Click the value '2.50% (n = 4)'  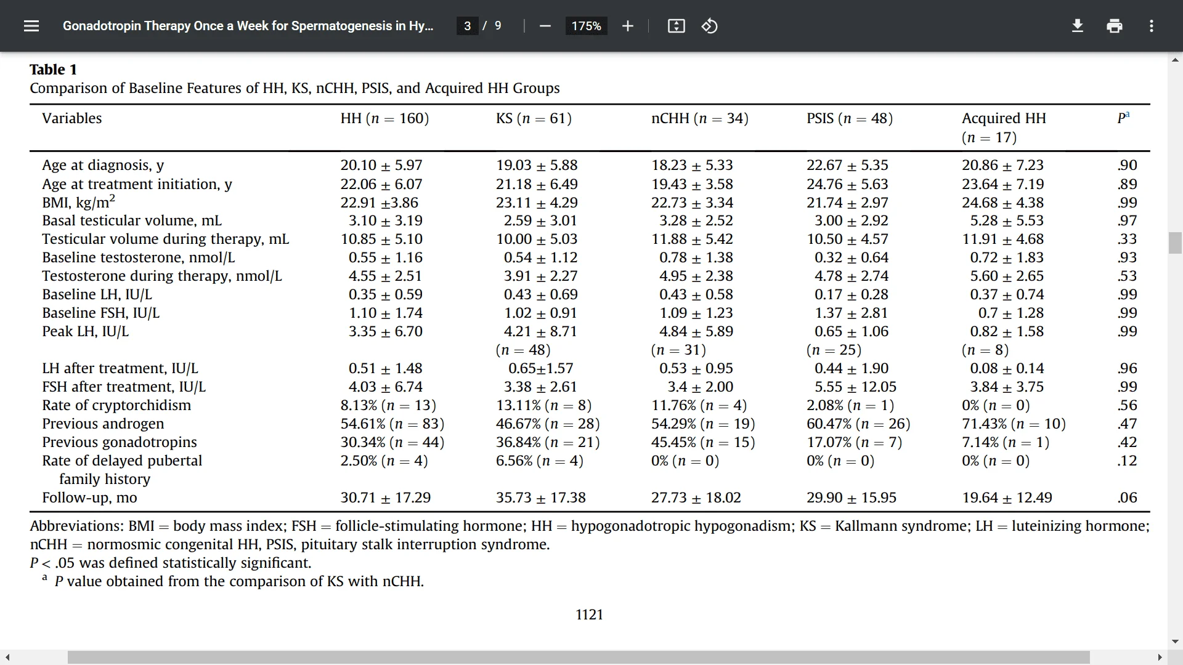[384, 461]
